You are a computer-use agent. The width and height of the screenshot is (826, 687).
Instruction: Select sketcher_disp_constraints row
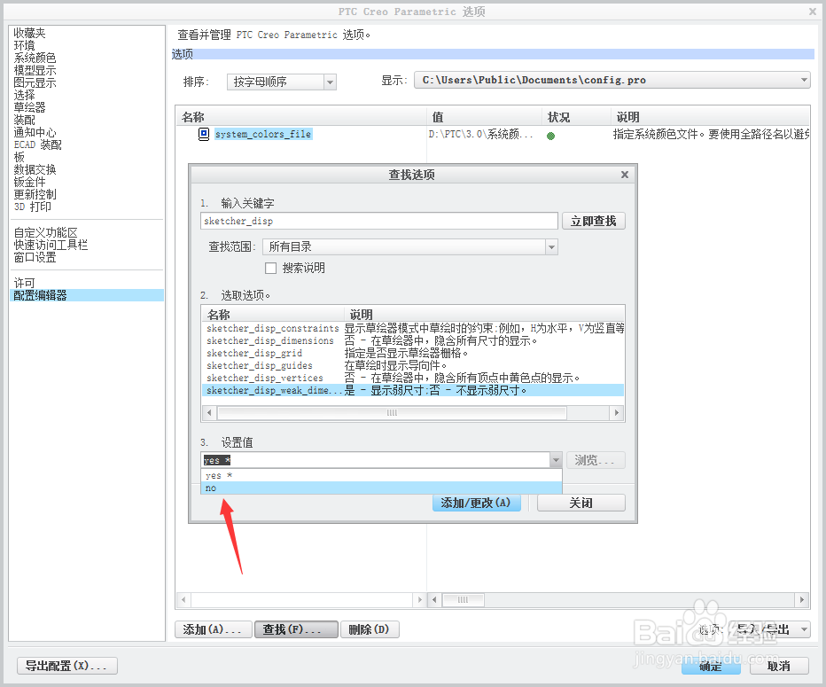pos(413,328)
